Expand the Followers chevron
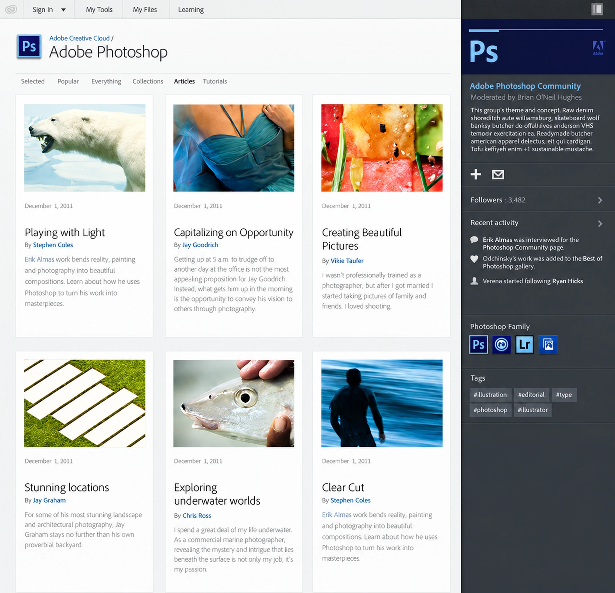 pos(600,200)
